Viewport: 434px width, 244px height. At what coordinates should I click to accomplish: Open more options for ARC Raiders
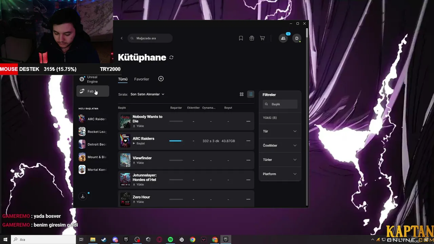point(248,141)
